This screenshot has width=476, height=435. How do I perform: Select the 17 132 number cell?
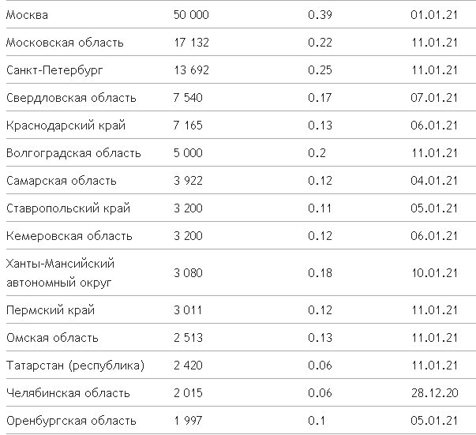(190, 43)
